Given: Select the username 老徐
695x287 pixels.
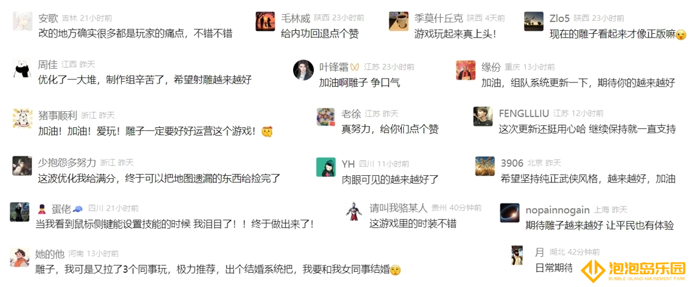Looking at the screenshot, I should click(351, 114).
